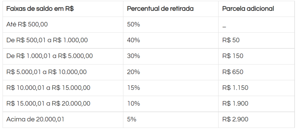Select the 'De R$ 500,01 a R$ 1.000,00' cell
296x129 pixels.
click(47, 40)
